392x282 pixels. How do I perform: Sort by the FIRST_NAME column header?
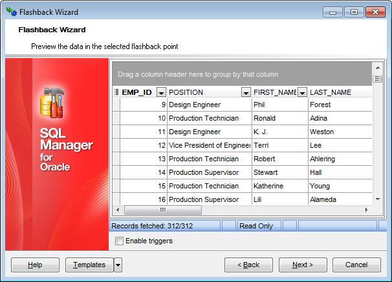(275, 92)
